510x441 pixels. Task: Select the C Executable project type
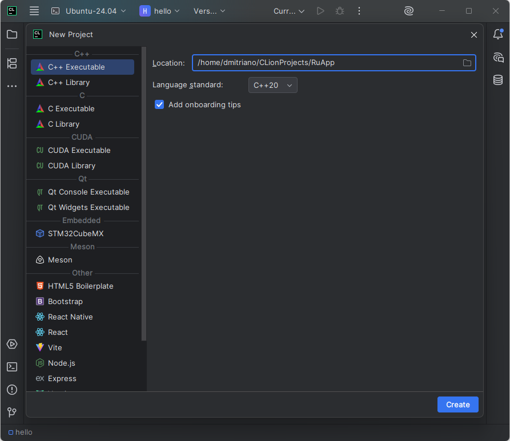click(82, 108)
